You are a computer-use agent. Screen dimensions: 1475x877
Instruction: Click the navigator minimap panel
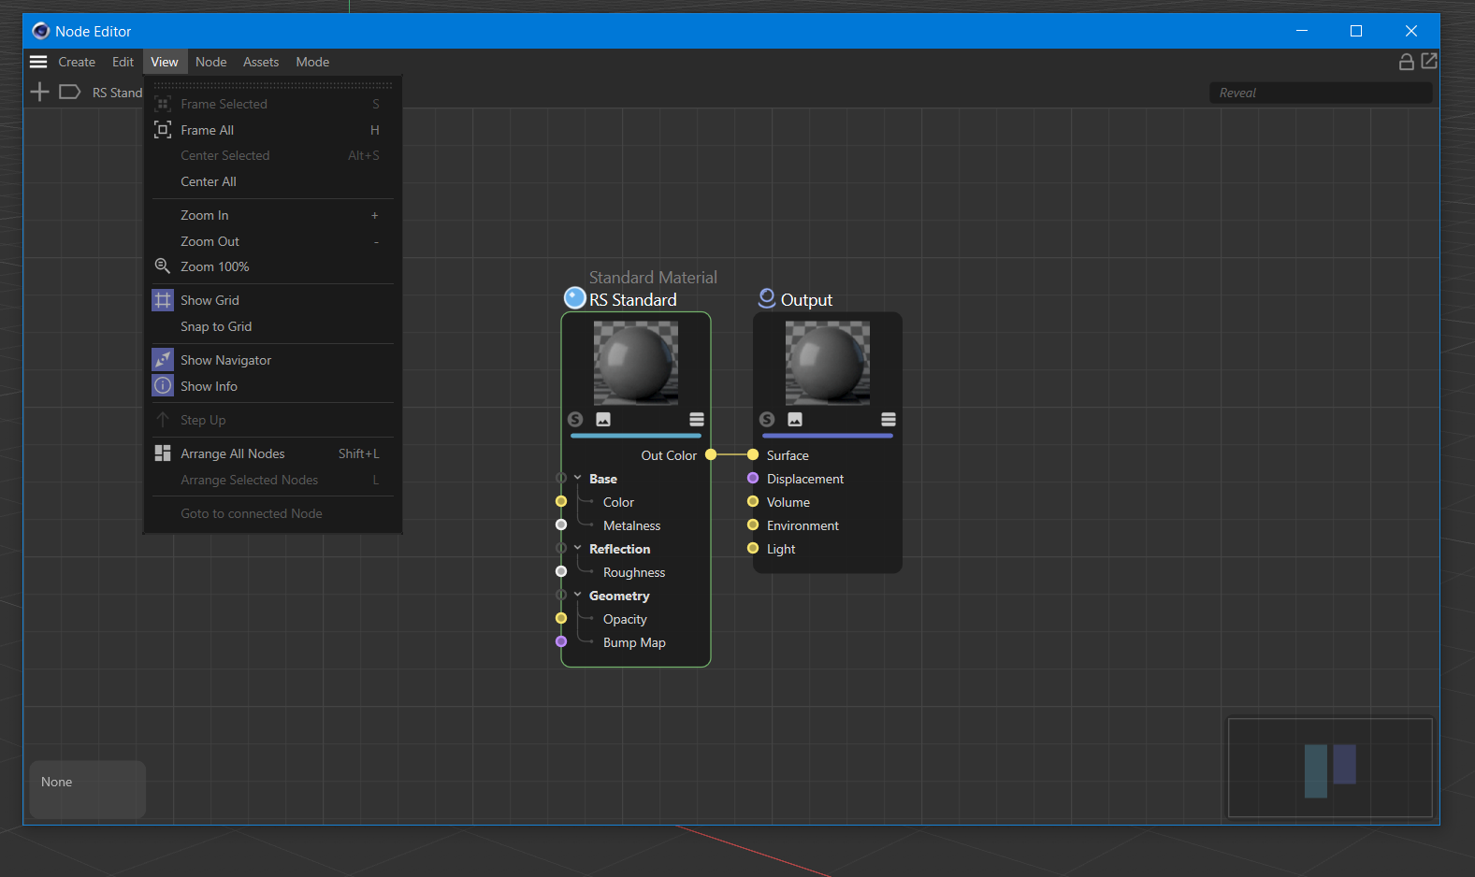pyautogui.click(x=1330, y=768)
